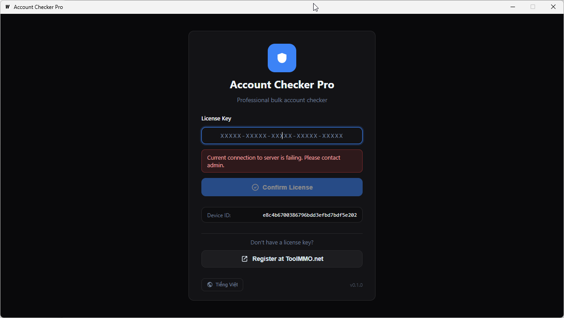Image resolution: width=564 pixels, height=318 pixels.
Task: Click the v0.1.0 version label
Action: [x=356, y=285]
